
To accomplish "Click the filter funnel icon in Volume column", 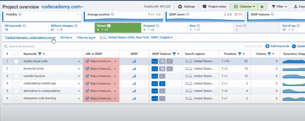I will point(269,54).
